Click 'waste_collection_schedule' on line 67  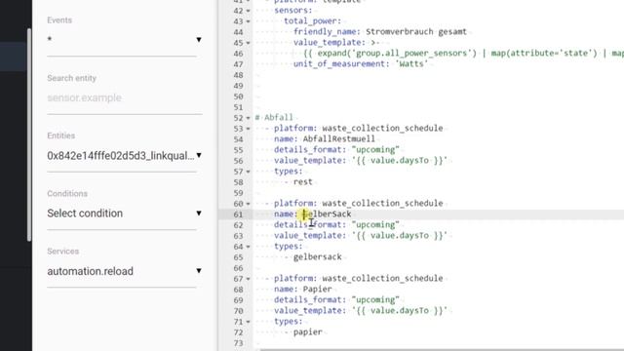click(382, 278)
